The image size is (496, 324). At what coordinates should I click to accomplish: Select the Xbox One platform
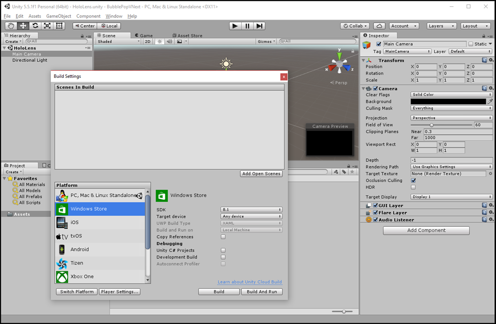tap(100, 277)
